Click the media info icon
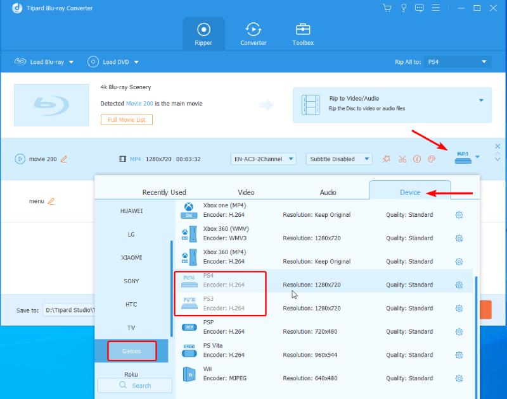507x399 pixels. (x=417, y=159)
